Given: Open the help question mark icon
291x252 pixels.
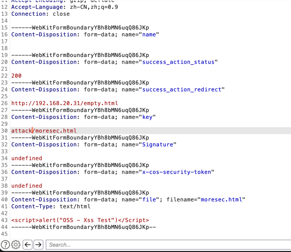Looking at the screenshot, I should (x=5, y=245).
